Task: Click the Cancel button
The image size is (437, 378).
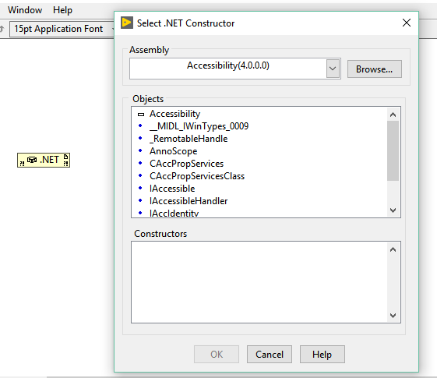Action: coord(270,355)
